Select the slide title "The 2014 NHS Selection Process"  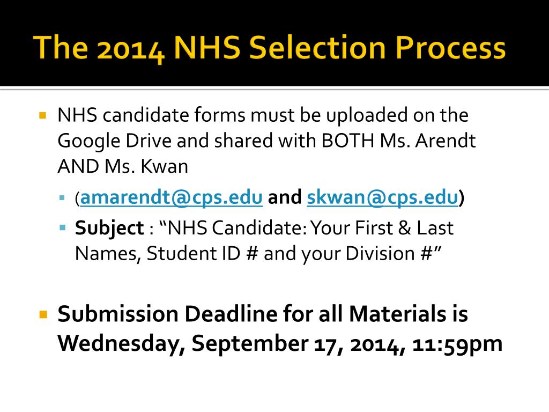pos(269,48)
